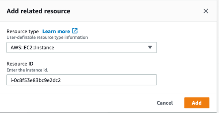This screenshot has width=219, height=113.
Task: Open the Learn more link
Action: (56, 31)
